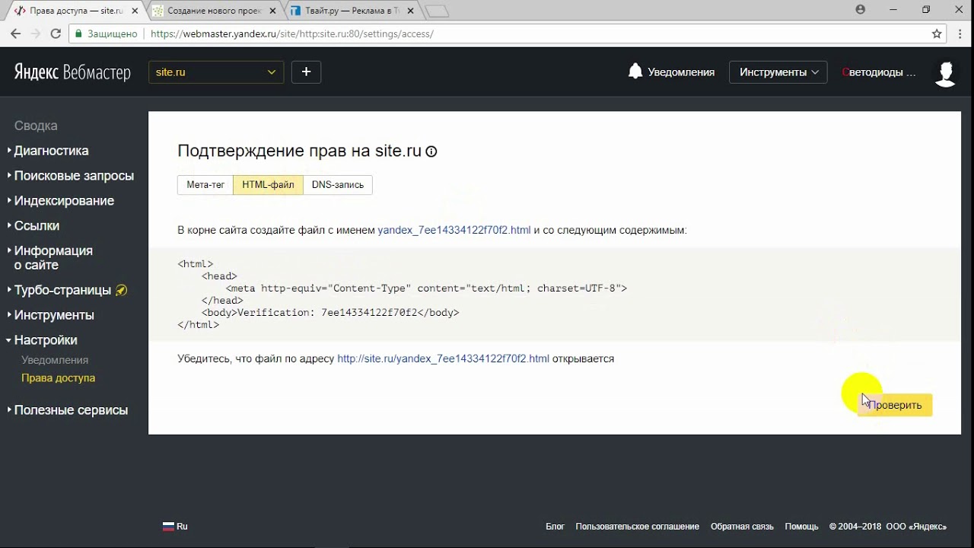Click the notifications bell icon

[x=635, y=72]
